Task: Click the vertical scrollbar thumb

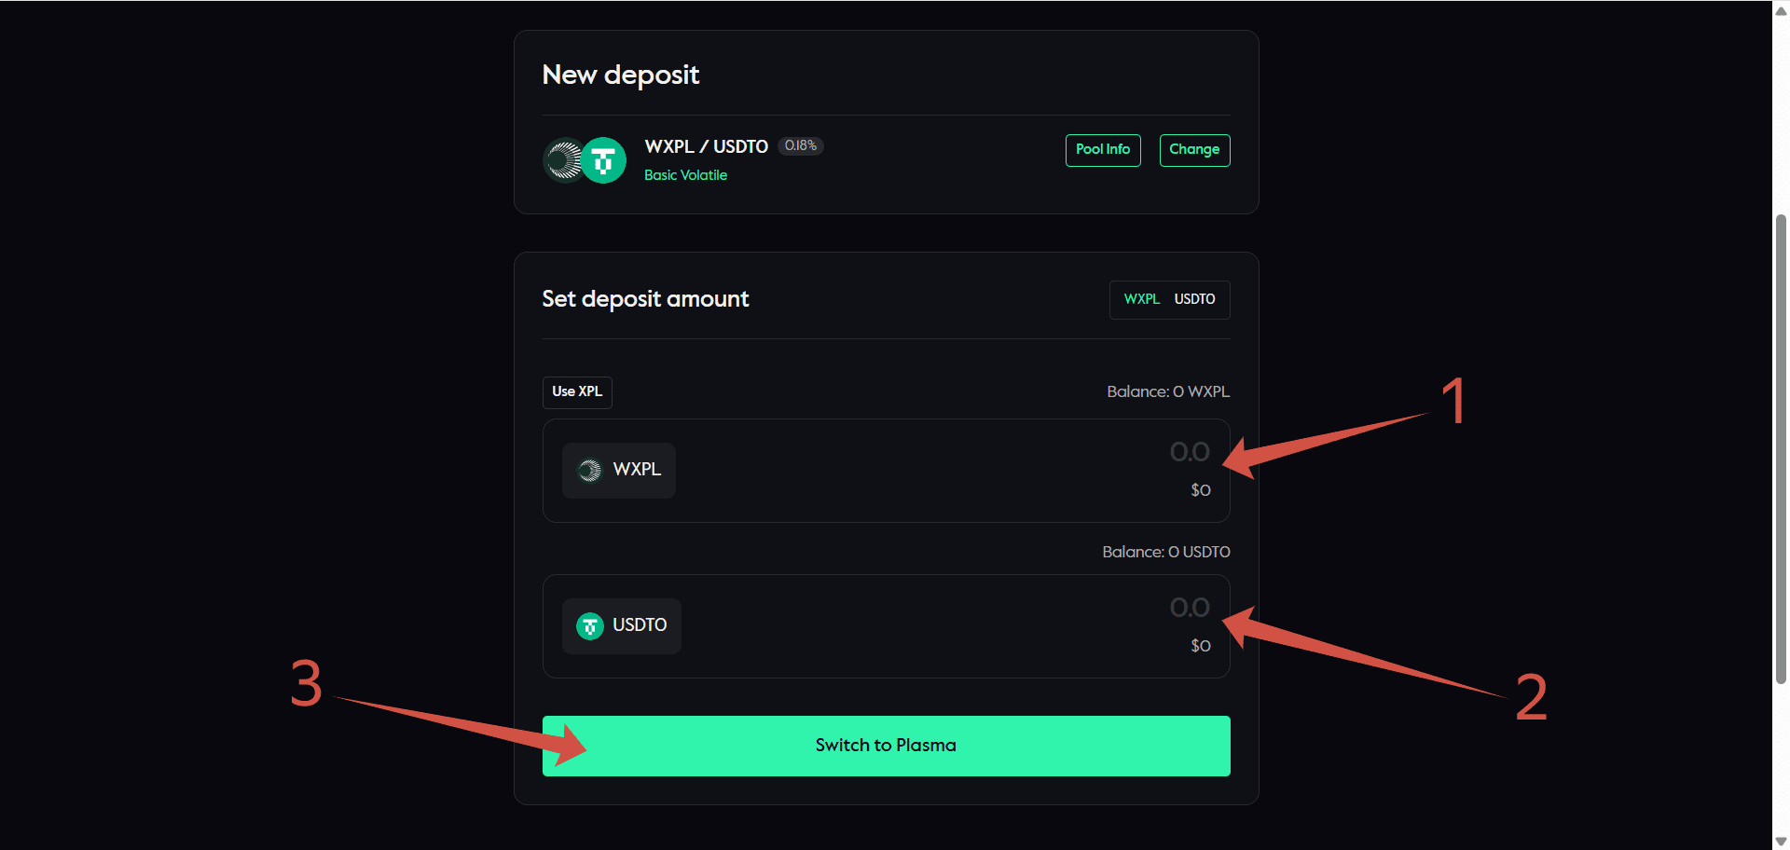Action: pos(1781,447)
